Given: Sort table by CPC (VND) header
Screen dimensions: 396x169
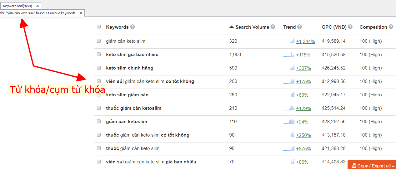Looking at the screenshot, I should click(334, 27).
